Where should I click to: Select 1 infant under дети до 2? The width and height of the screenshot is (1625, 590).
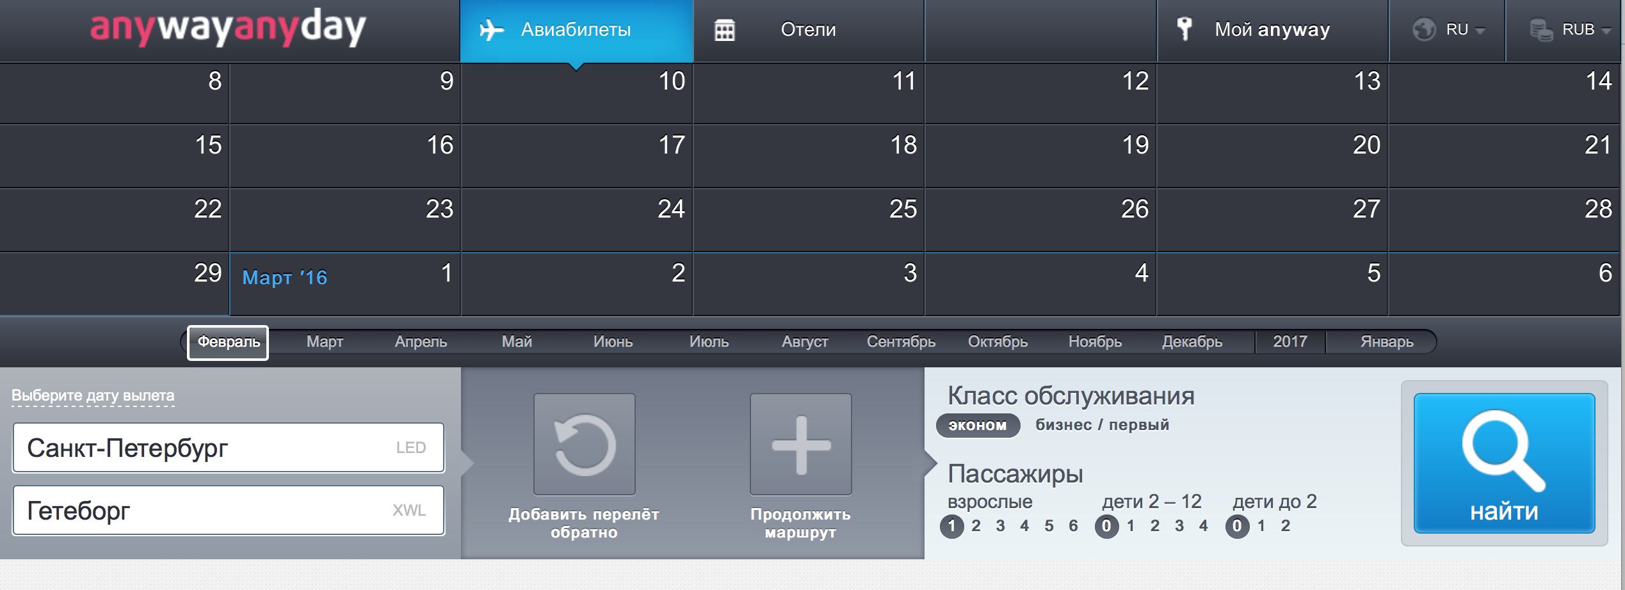point(1261,526)
